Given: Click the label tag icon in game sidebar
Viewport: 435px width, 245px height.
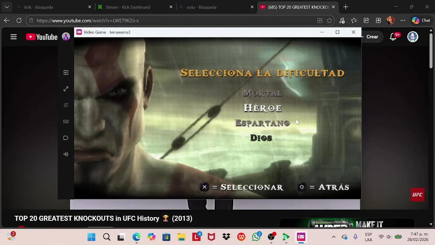Looking at the screenshot, I should point(66,138).
